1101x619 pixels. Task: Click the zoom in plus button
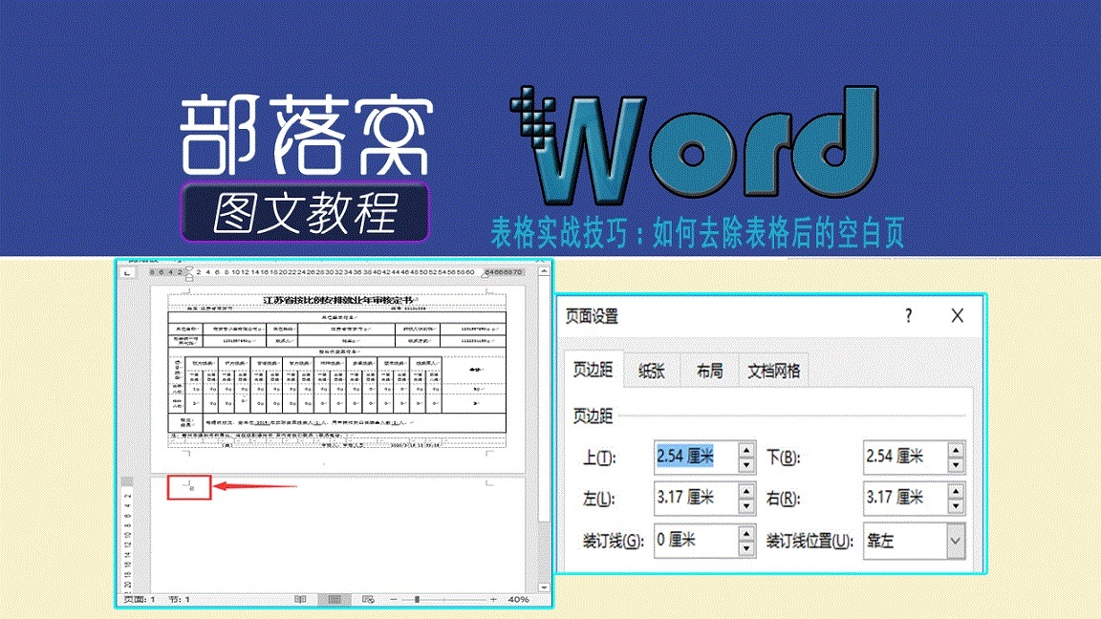493,599
